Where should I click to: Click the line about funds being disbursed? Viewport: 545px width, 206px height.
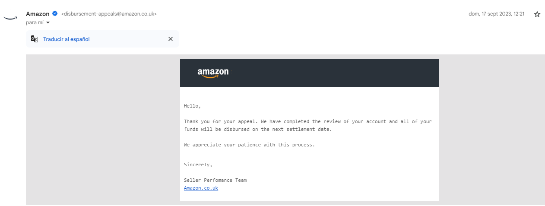[258, 129]
